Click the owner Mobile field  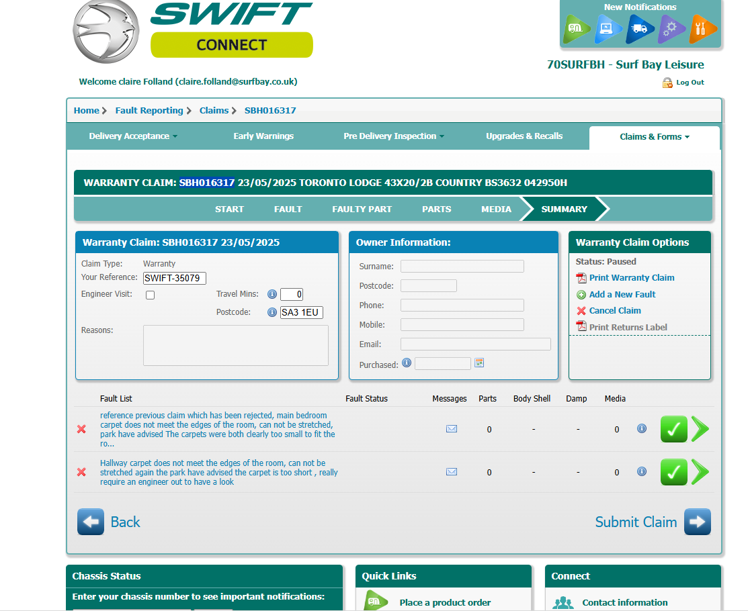click(462, 324)
